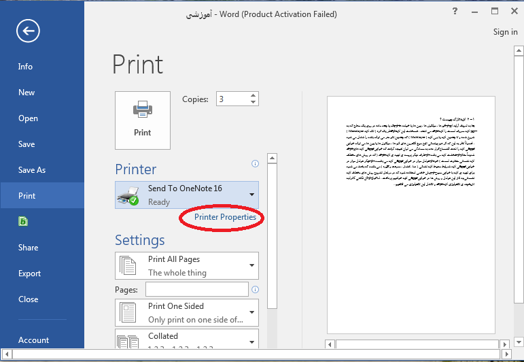Expand the Print All Pages dropdown

coord(187,265)
